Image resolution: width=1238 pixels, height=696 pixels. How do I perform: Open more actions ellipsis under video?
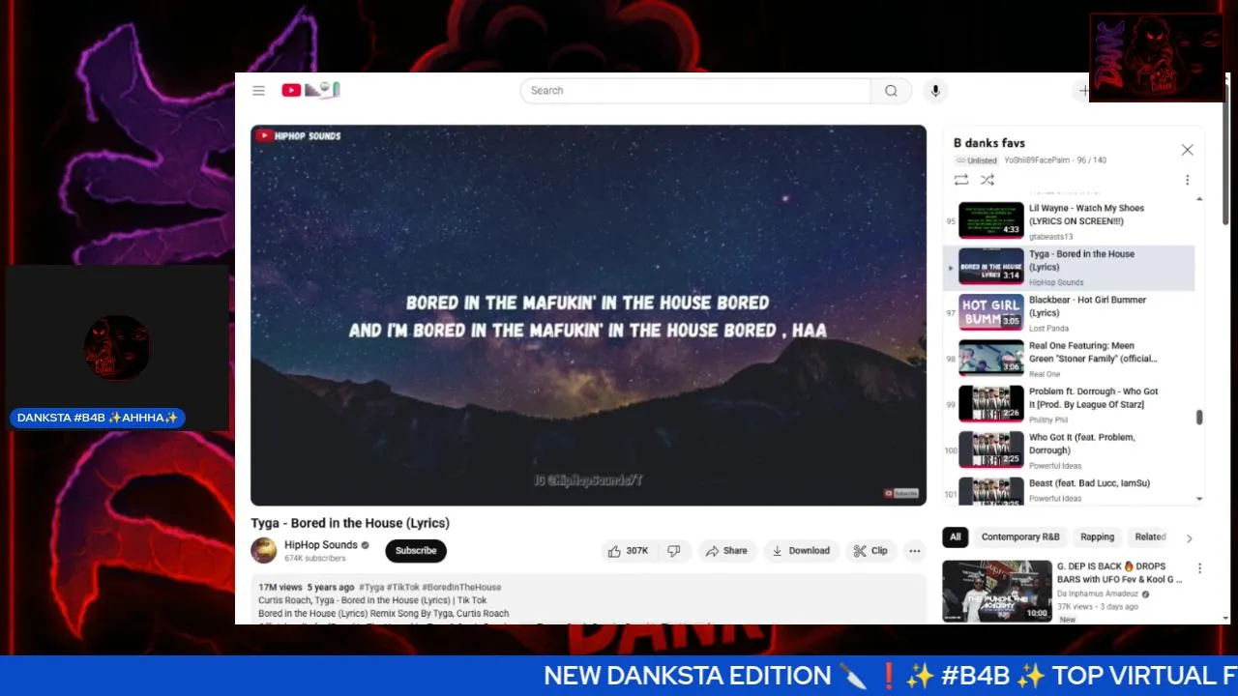(x=914, y=551)
